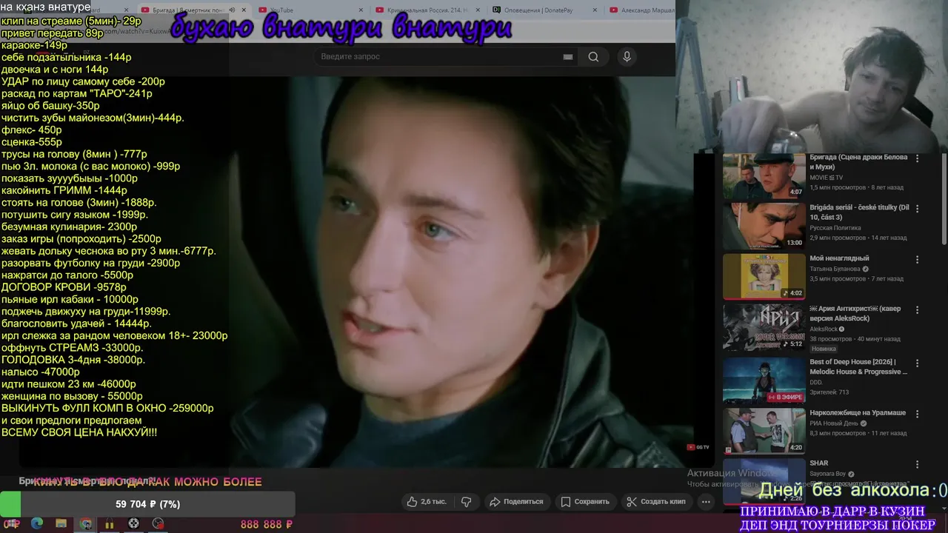Click the Поделиться share button
The width and height of the screenshot is (948, 533).
tap(516, 502)
